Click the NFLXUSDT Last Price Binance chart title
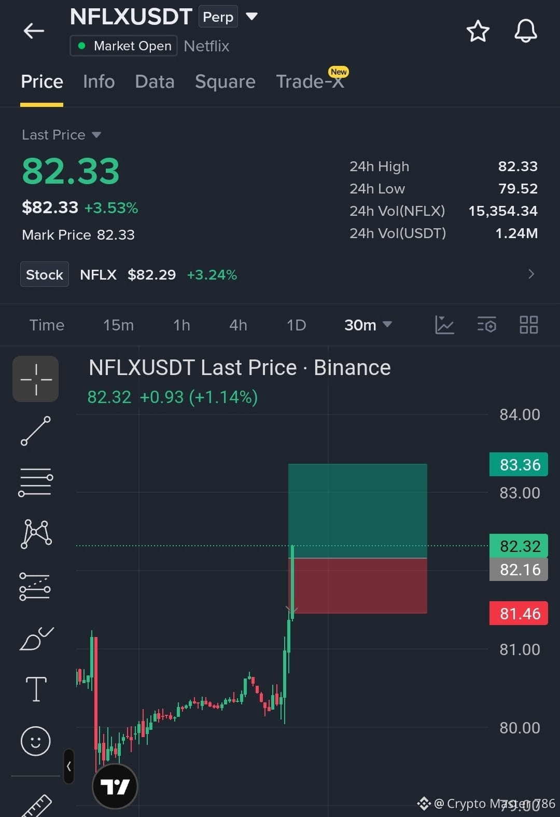 (x=240, y=367)
